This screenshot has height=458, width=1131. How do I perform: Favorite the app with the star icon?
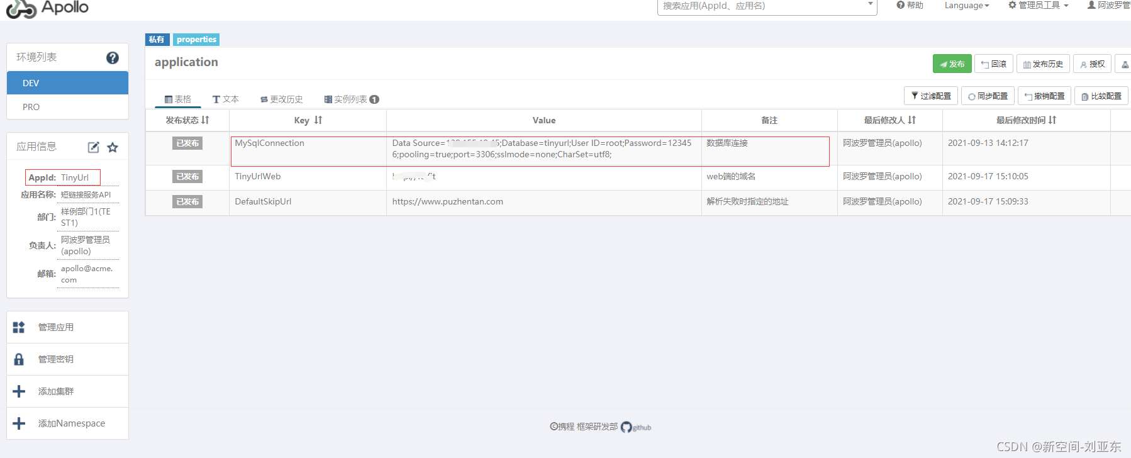pos(113,147)
